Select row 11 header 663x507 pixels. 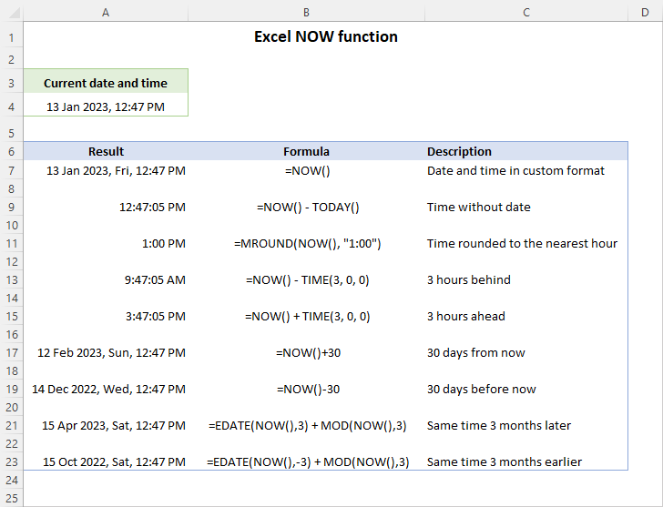(12, 244)
